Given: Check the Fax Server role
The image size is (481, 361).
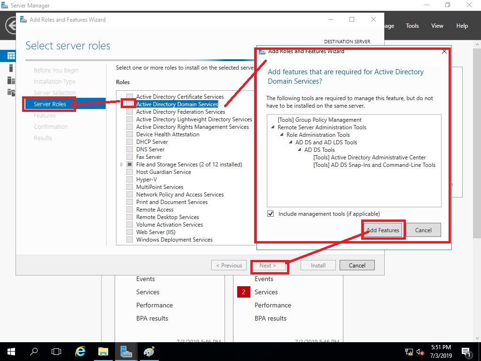Looking at the screenshot, I should point(130,157).
